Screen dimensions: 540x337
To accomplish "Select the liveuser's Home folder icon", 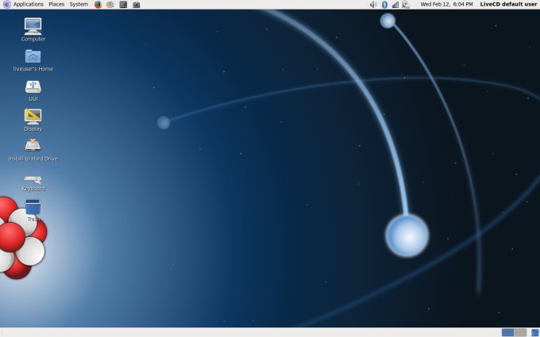I will click(x=33, y=59).
